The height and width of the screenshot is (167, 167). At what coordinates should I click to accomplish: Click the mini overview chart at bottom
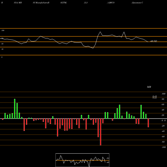point(82,160)
